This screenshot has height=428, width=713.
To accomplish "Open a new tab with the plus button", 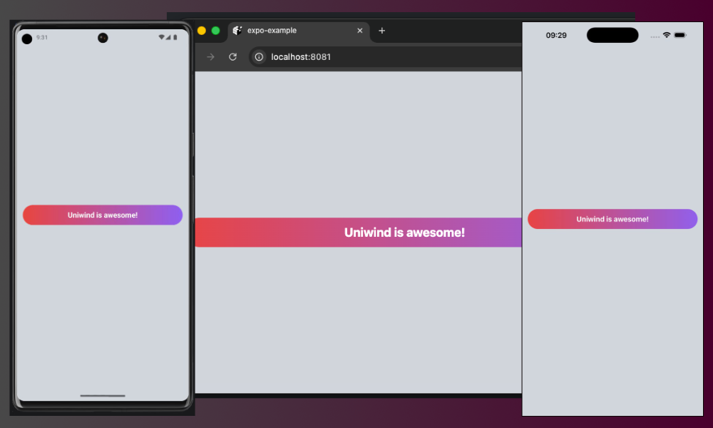I will [381, 31].
